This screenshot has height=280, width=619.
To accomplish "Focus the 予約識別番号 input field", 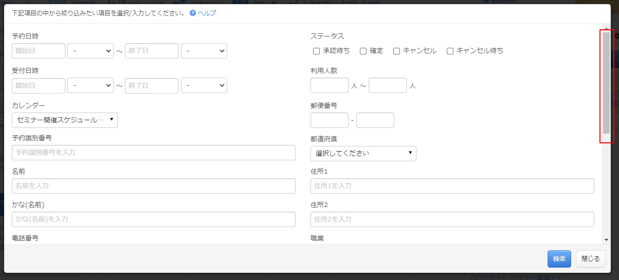I will click(x=153, y=153).
